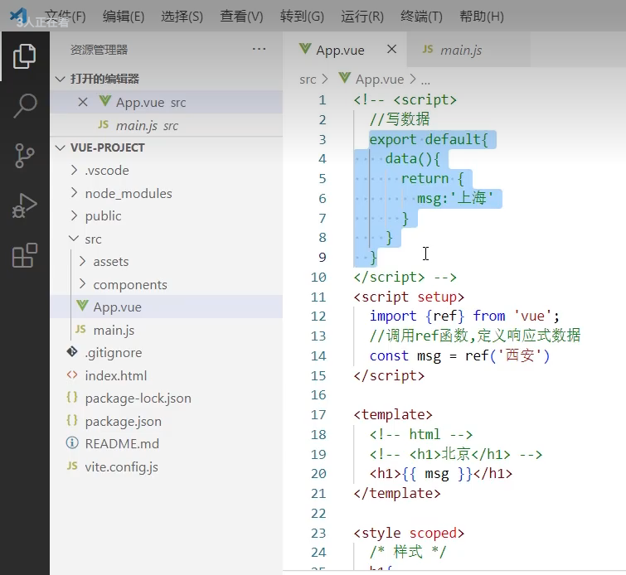Click the "<style scoped>" line
This screenshot has height=575, width=626.
click(409, 533)
